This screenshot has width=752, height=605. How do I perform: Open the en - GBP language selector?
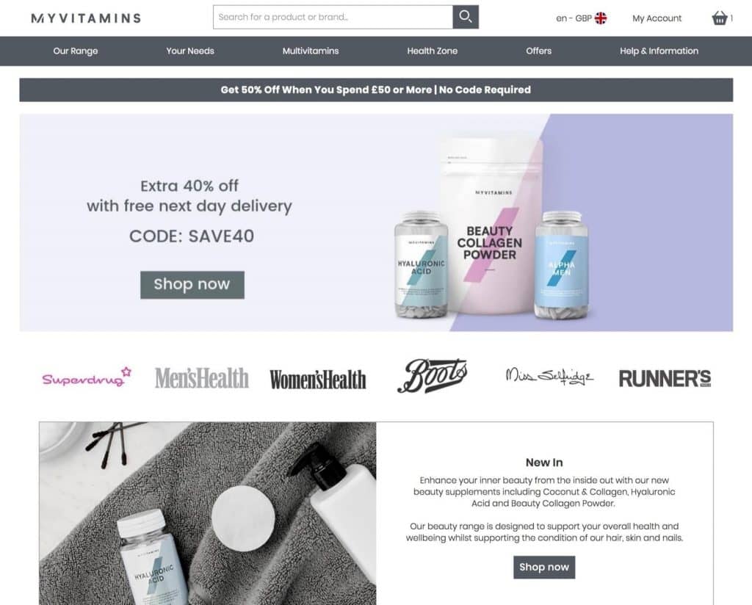pyautogui.click(x=582, y=18)
